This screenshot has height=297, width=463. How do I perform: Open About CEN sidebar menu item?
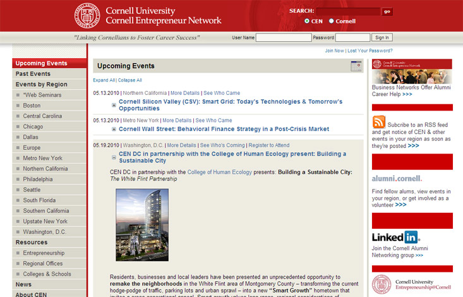point(49,294)
